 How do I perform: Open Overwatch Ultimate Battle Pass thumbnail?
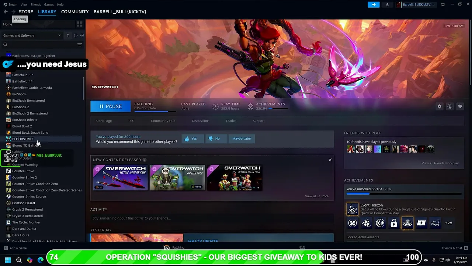[x=234, y=178]
